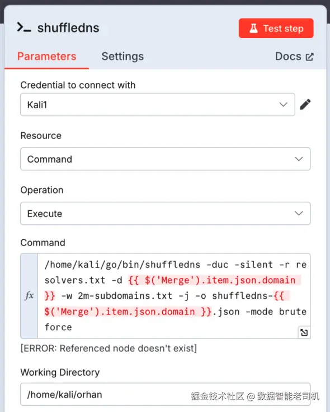Expand the Kali1 credential dropdown arrow

pos(284,105)
